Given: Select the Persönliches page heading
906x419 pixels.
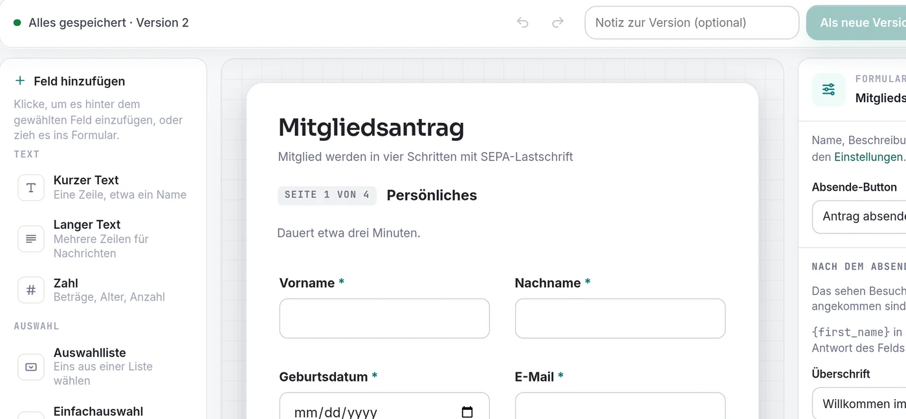Looking at the screenshot, I should click(432, 195).
